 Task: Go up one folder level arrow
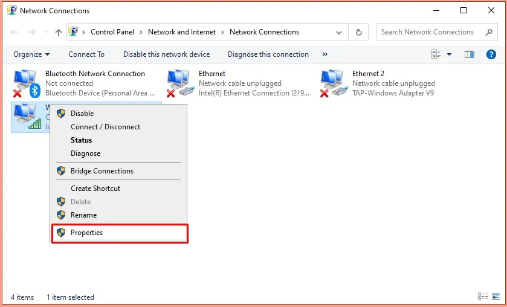click(x=59, y=33)
